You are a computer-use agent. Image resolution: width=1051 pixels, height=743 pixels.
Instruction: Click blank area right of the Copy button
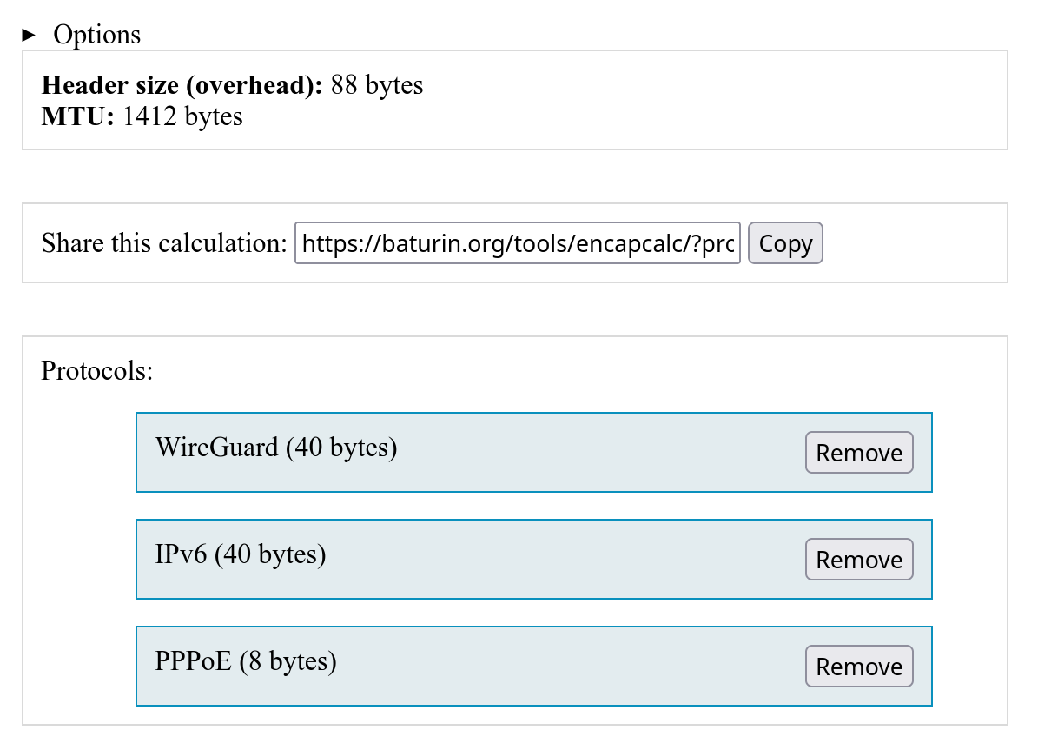912,243
